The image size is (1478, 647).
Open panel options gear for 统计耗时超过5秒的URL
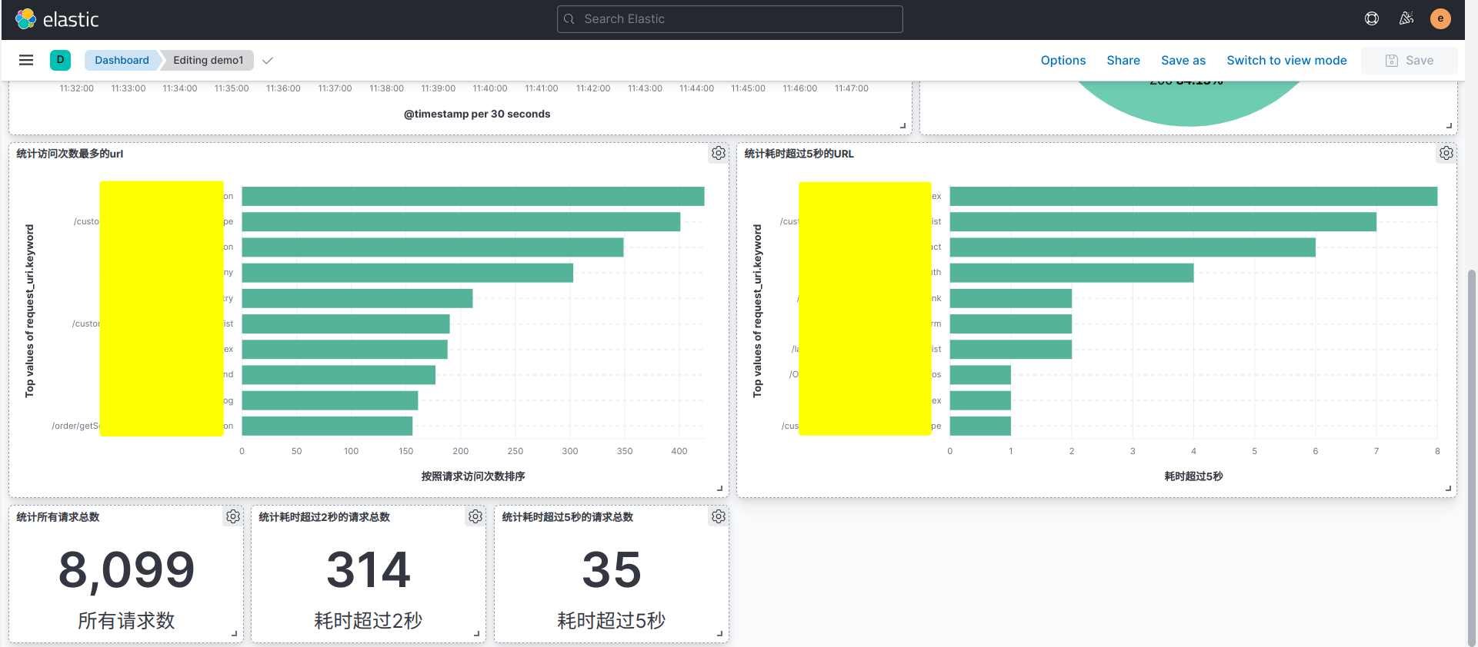click(1446, 153)
